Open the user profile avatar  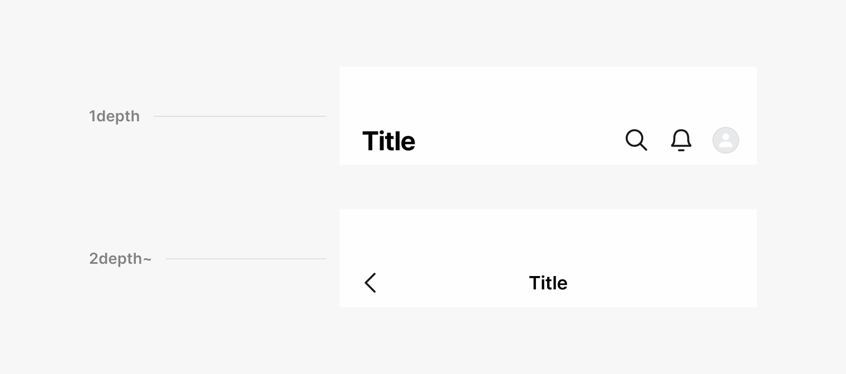tap(725, 140)
